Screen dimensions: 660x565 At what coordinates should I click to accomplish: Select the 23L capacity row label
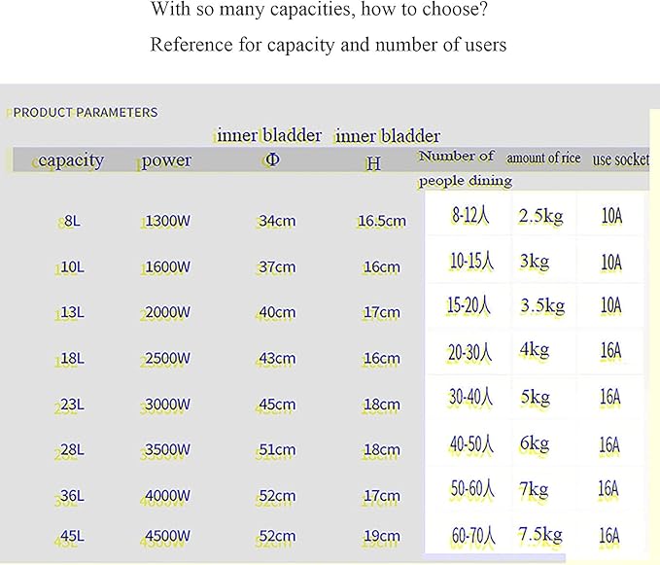[x=72, y=405]
